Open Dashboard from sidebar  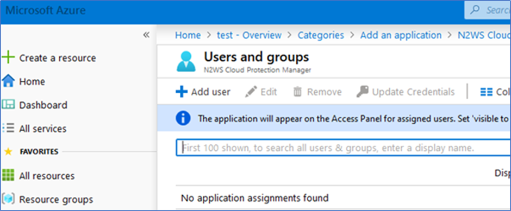pyautogui.click(x=43, y=105)
